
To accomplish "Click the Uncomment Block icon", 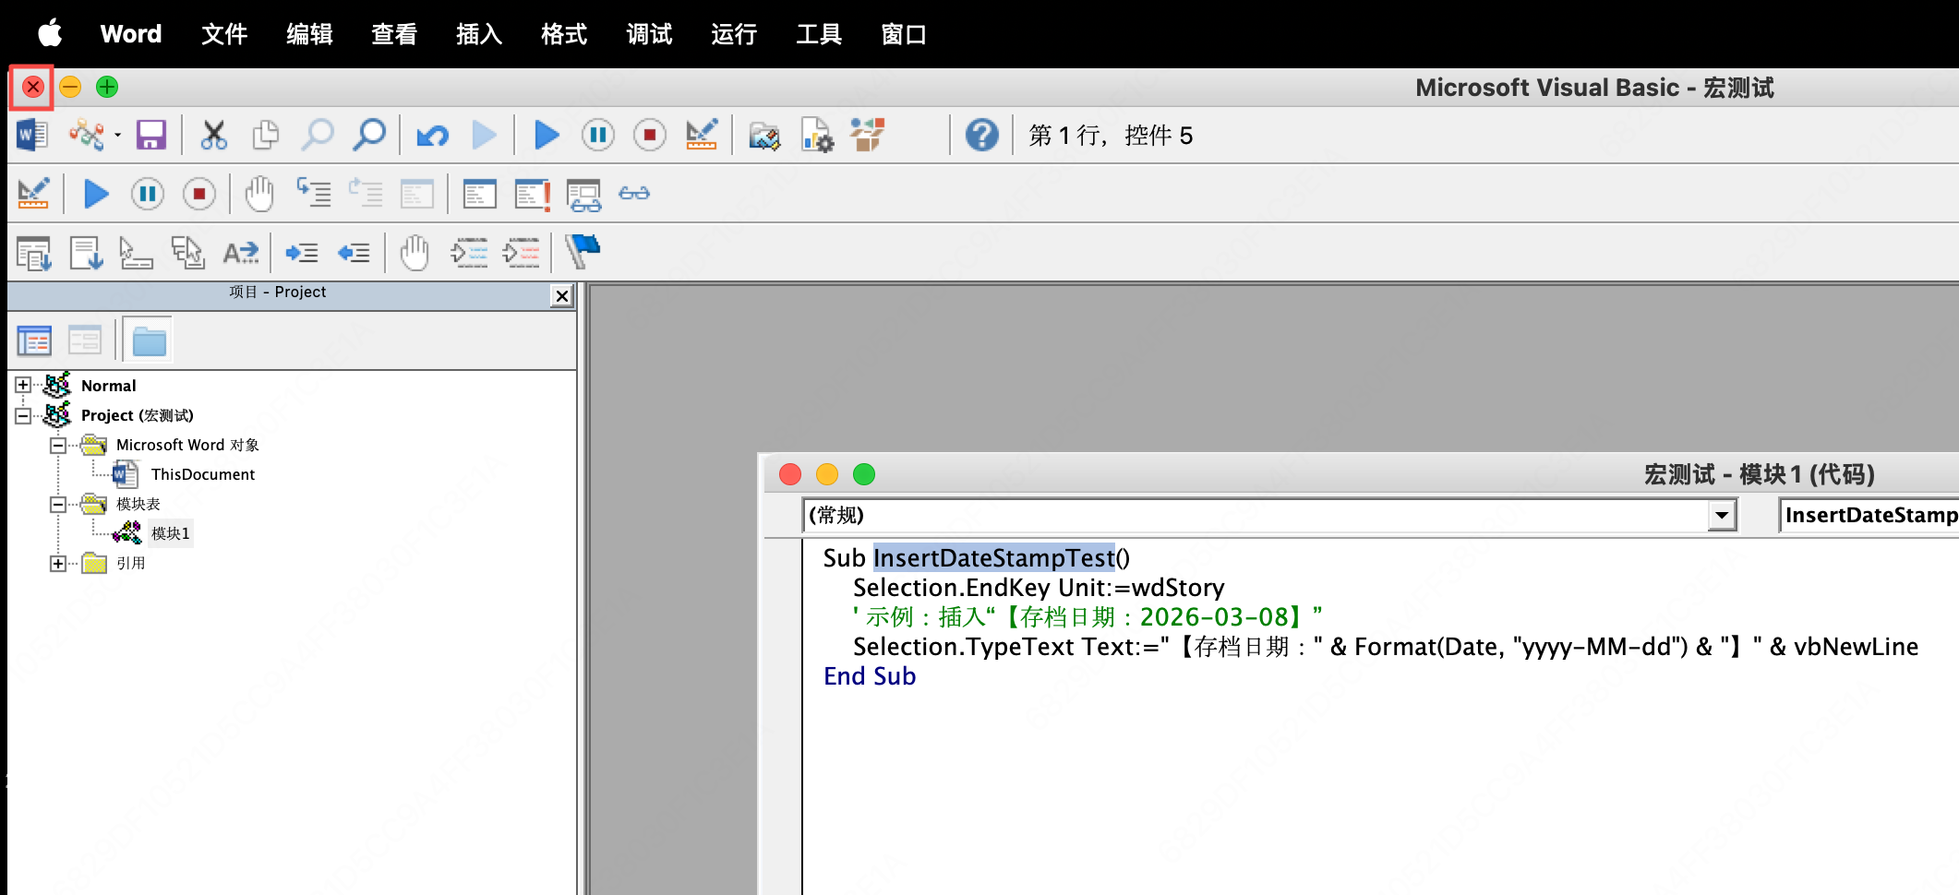I will point(522,253).
